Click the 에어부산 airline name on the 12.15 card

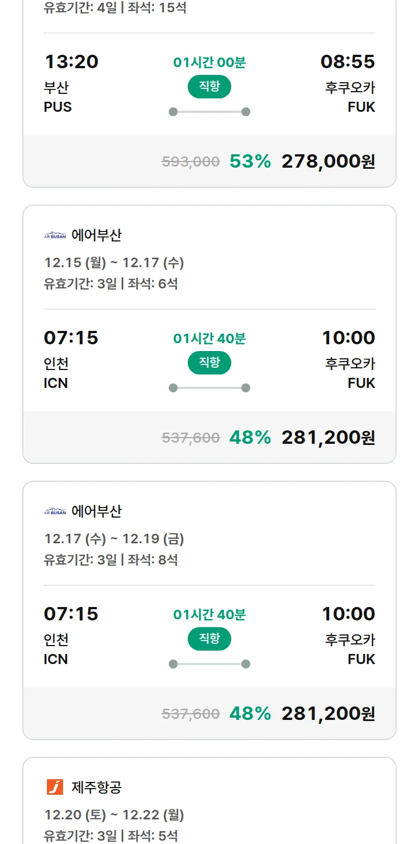96,235
